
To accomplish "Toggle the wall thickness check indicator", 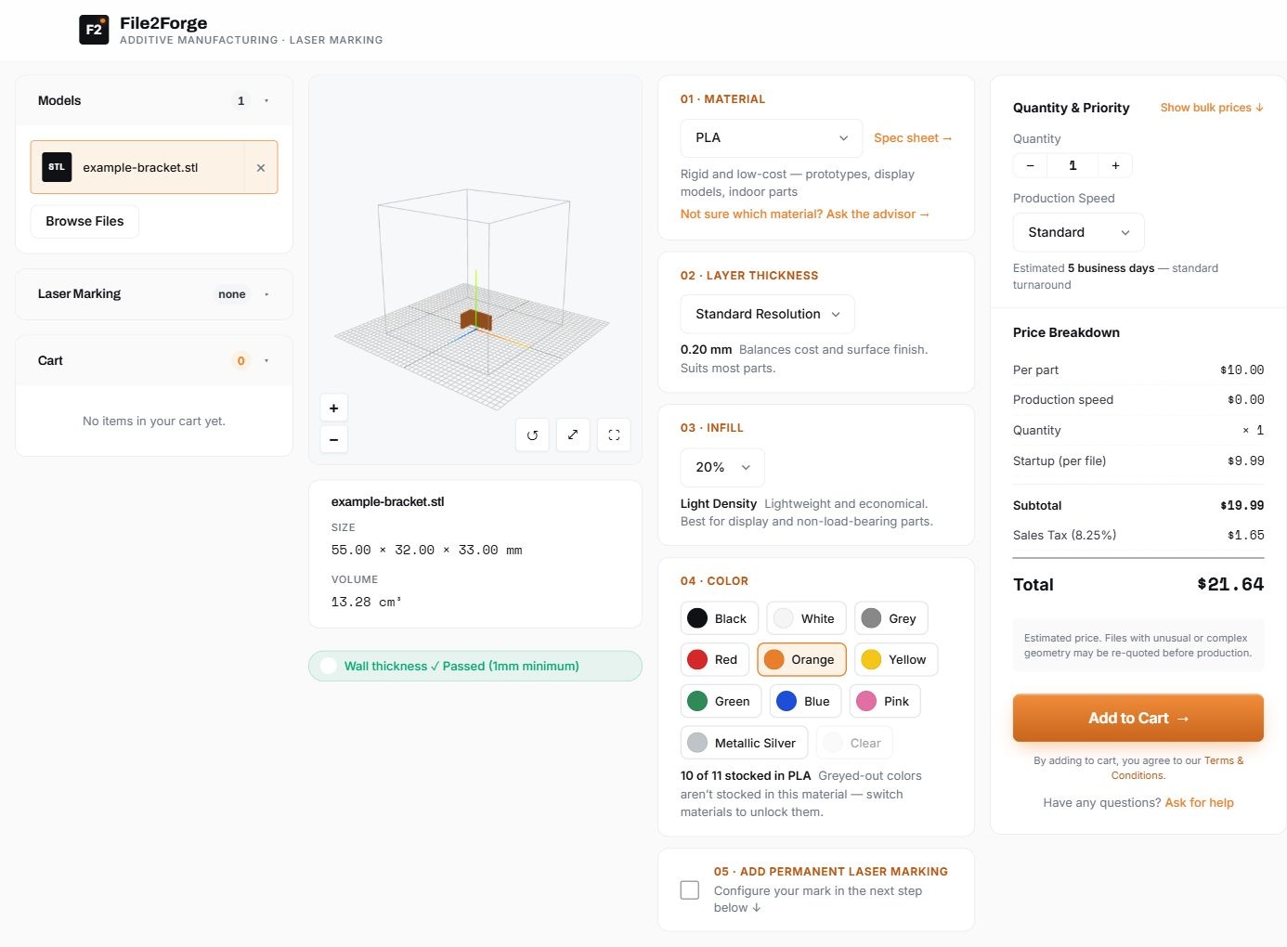I will [329, 666].
